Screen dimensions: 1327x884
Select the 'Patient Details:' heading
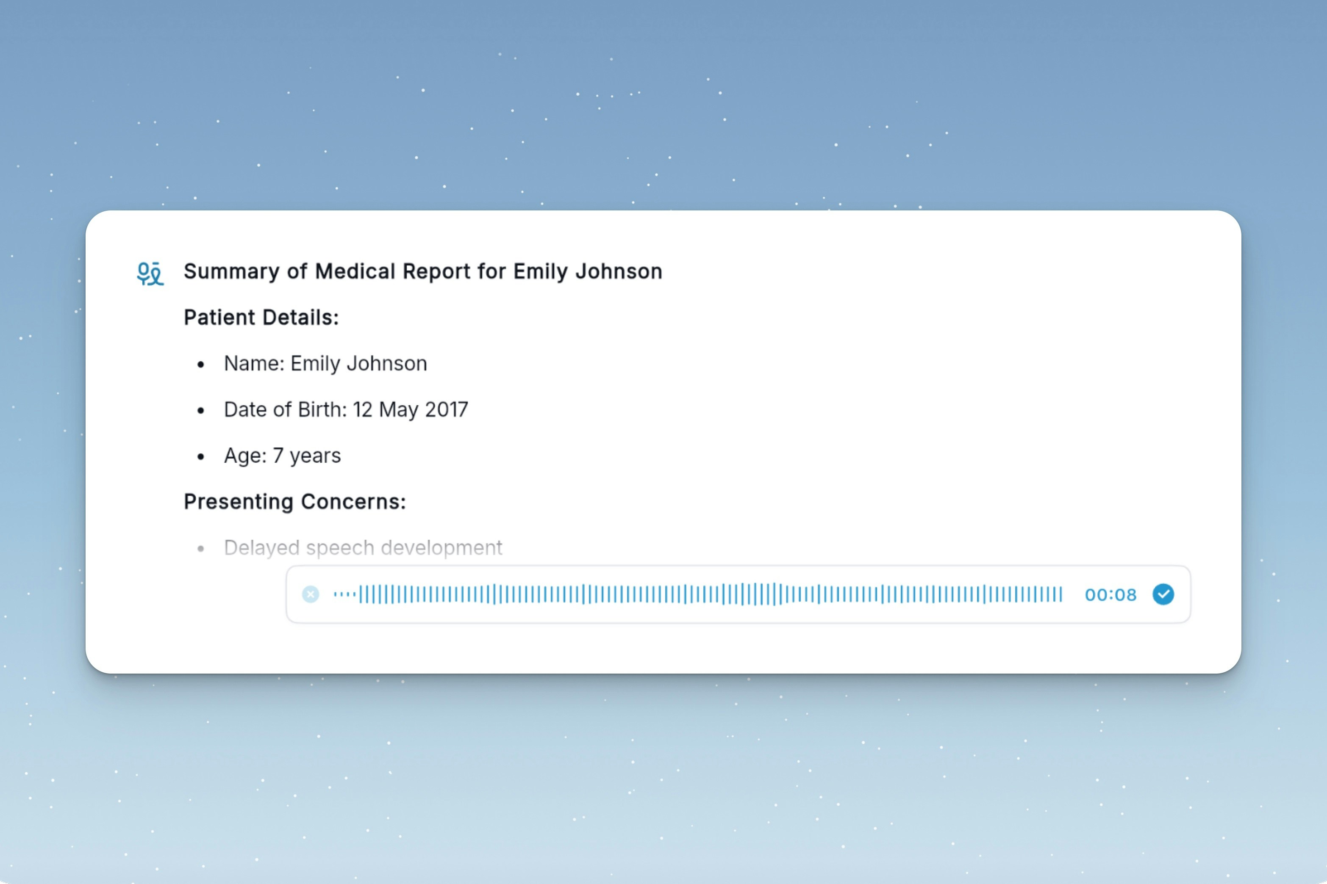point(261,318)
